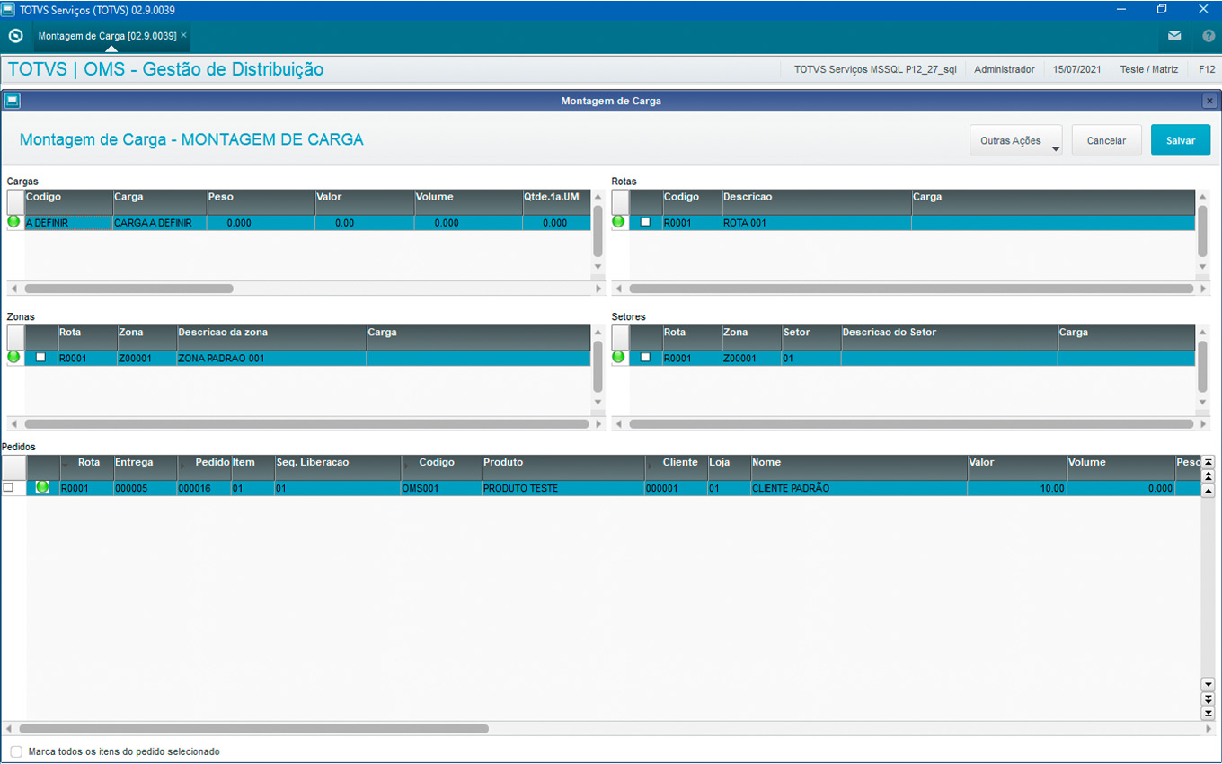Click the window icon left of Montagem de Carga title
This screenshot has width=1222, height=764.
point(12,101)
